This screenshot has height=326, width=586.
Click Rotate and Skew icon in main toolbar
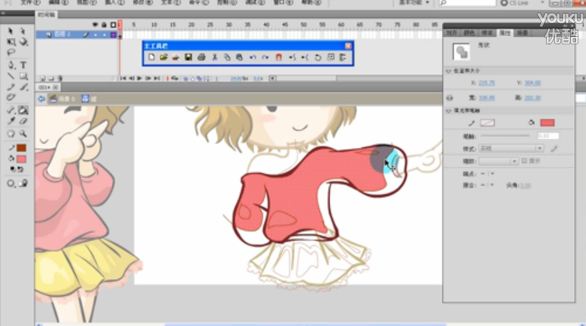318,57
